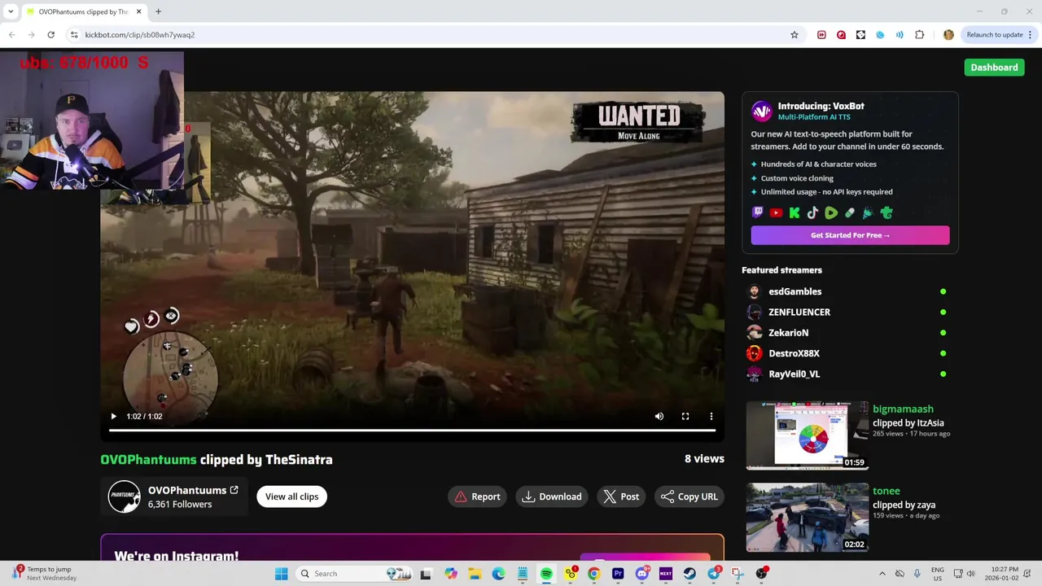Image resolution: width=1042 pixels, height=586 pixels.
Task: Play the video clip
Action: click(113, 416)
